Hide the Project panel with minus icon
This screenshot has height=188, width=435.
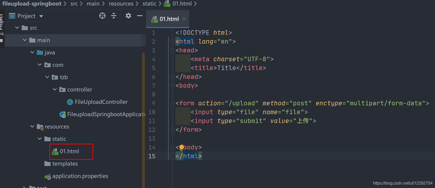tap(140, 16)
